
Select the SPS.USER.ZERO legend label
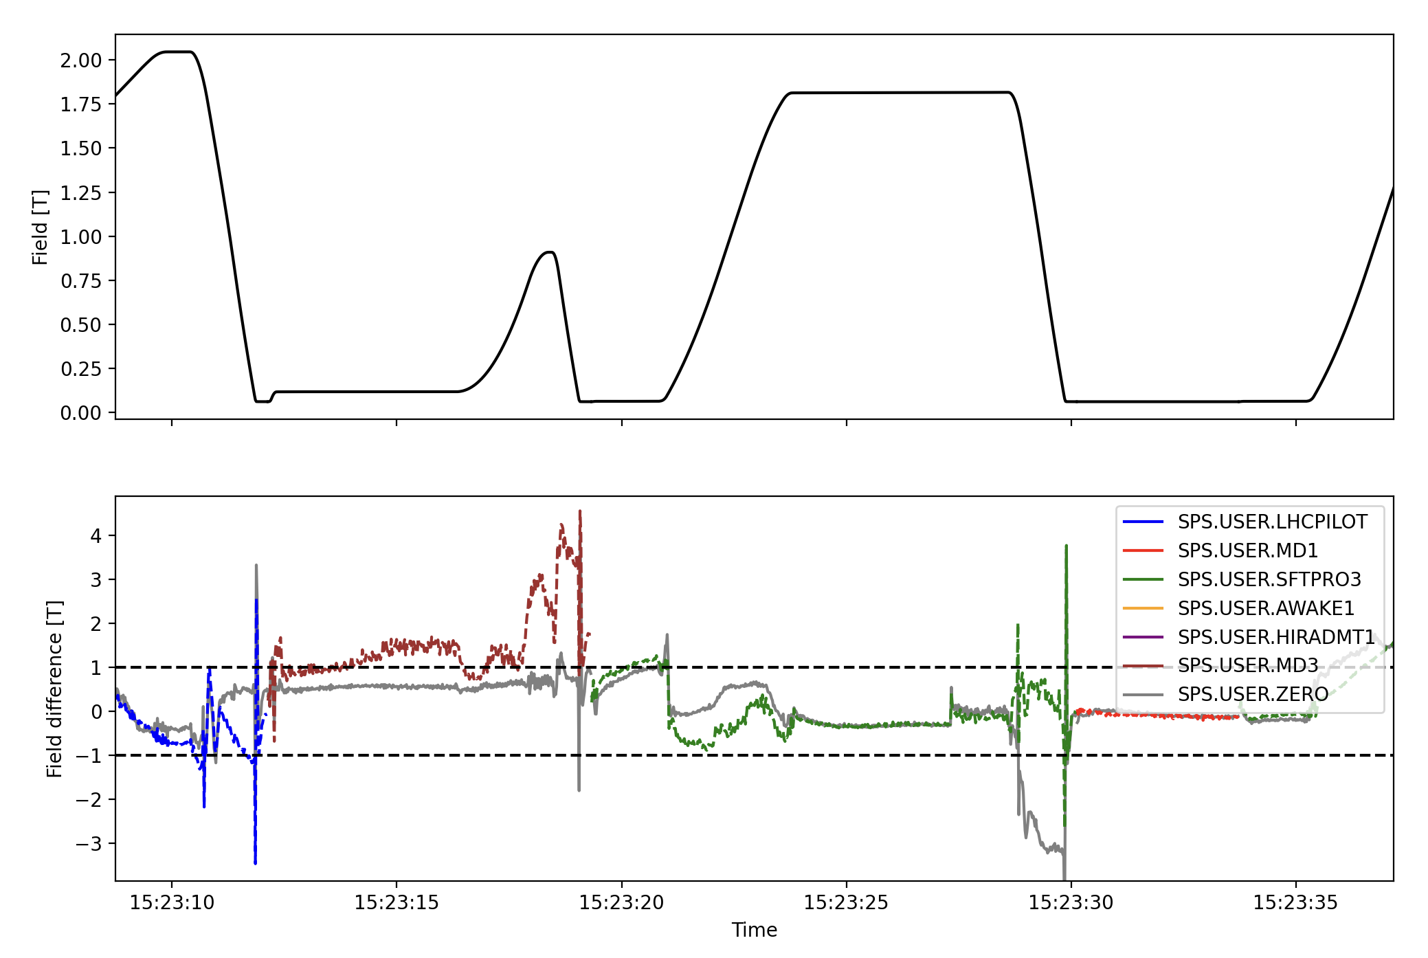click(x=1253, y=695)
